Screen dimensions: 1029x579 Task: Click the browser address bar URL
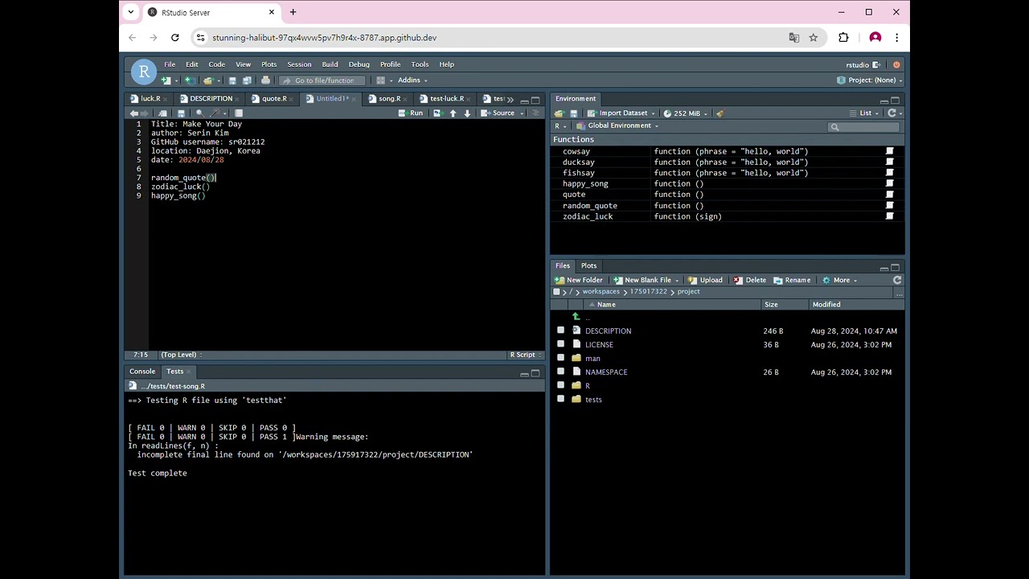(324, 38)
